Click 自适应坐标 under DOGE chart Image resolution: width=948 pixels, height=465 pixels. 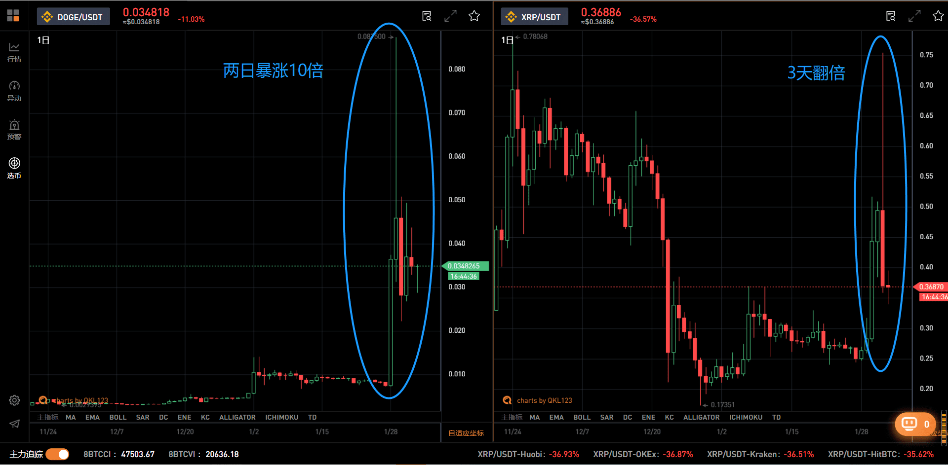[466, 433]
